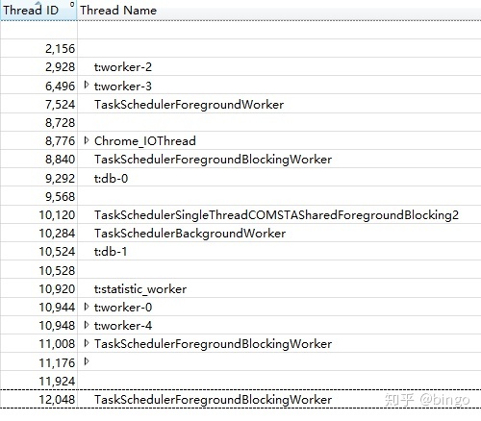Select thread ID 10,284
This screenshot has height=421, width=481.
[57, 234]
